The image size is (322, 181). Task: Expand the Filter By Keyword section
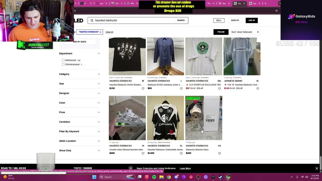click(x=79, y=131)
